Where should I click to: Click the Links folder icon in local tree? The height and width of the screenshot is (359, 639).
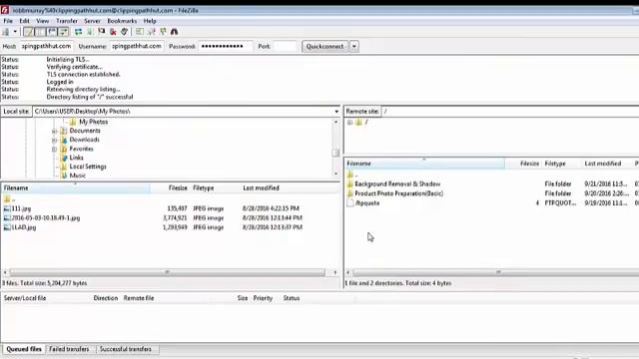point(64,158)
